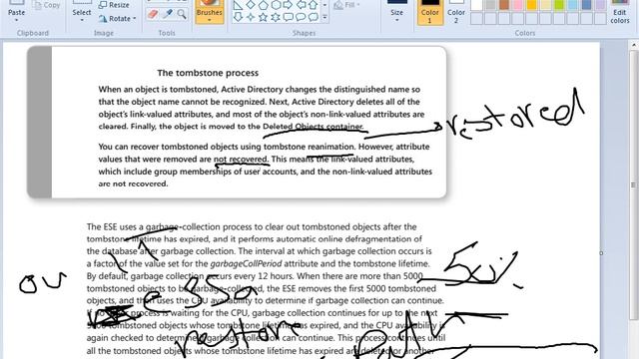Choose the five-point star shape
This screenshot has height=359, width=639.
click(264, 17)
